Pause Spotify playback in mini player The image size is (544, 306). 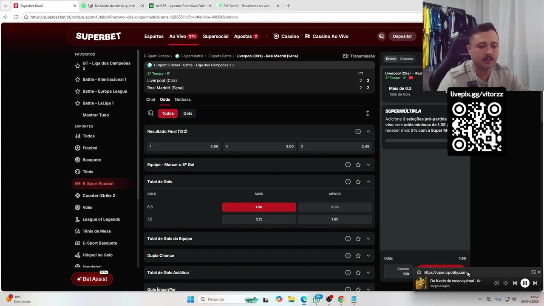pos(525,283)
